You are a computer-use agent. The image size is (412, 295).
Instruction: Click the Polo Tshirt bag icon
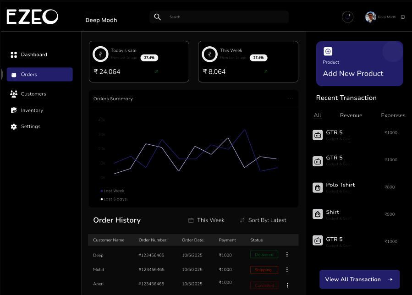(x=318, y=187)
